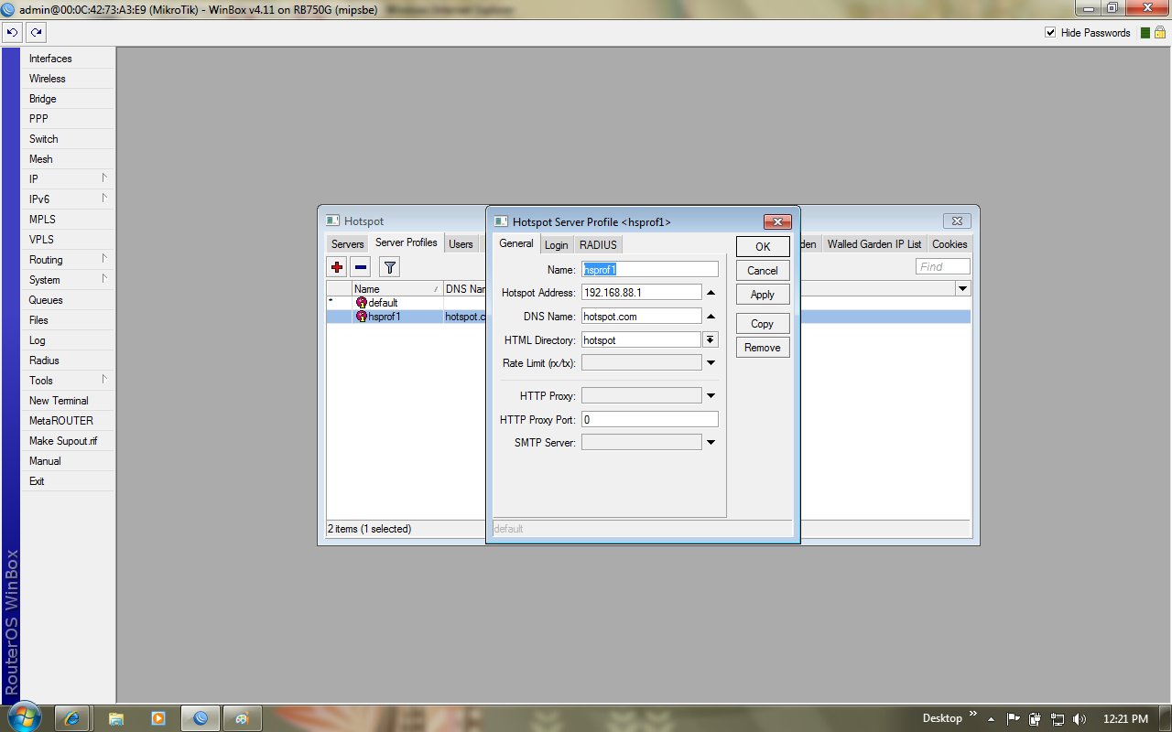Show hidden tray icons arrow
The height and width of the screenshot is (732, 1172).
click(x=992, y=719)
